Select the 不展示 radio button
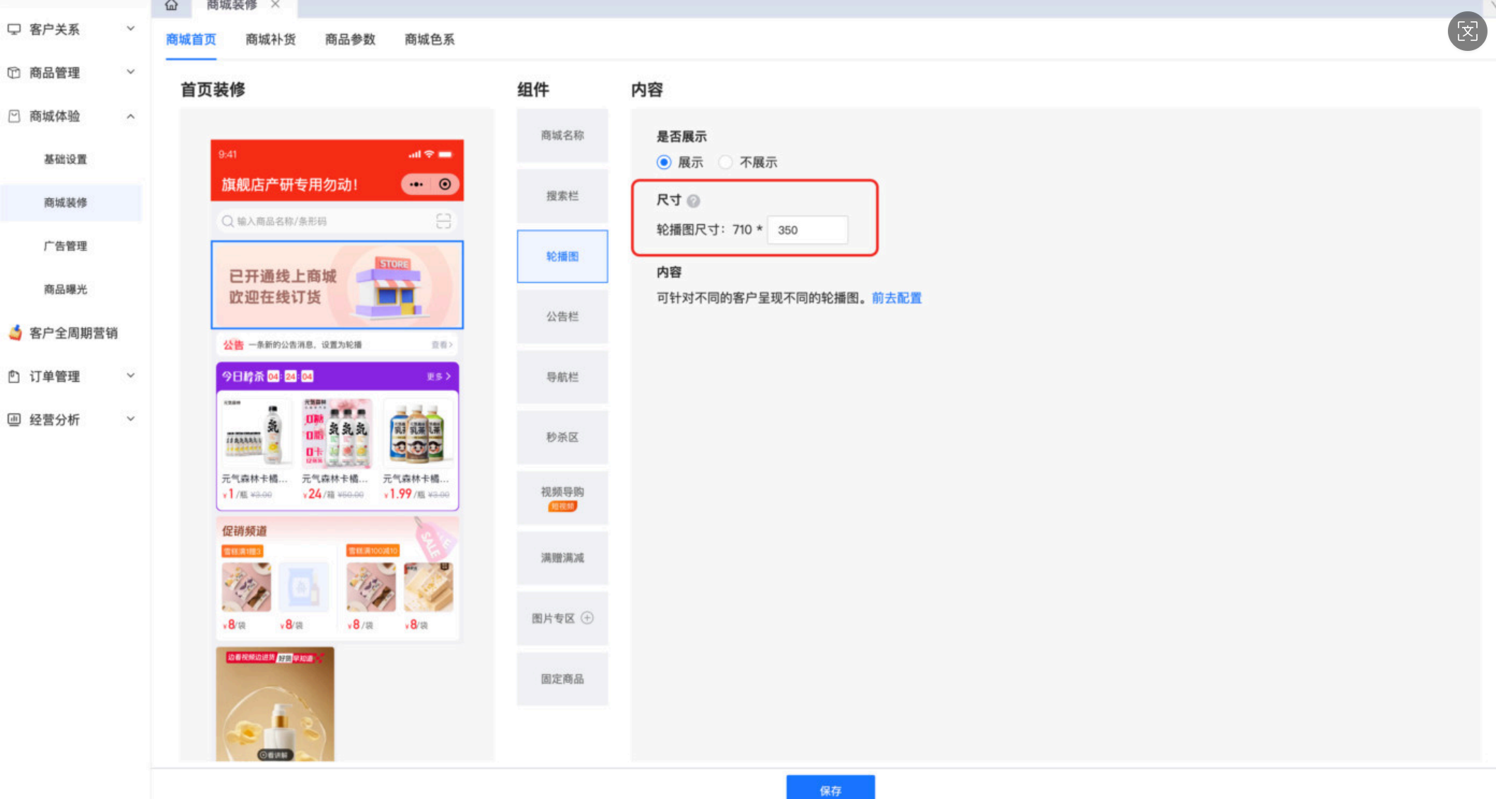 (x=725, y=163)
